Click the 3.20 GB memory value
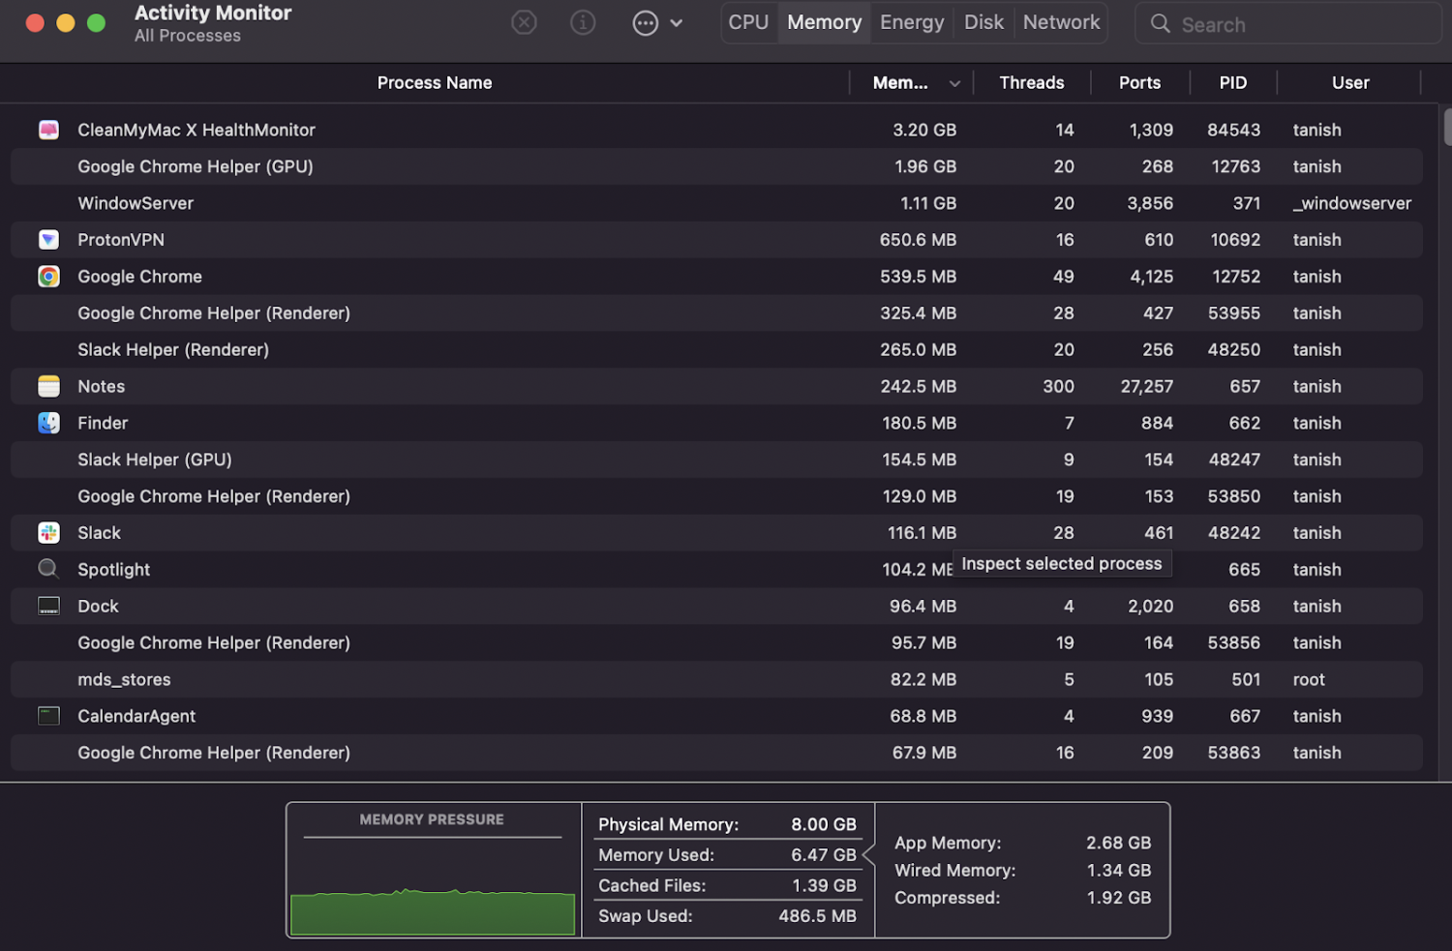Screen dimensions: 1452x951 coord(924,130)
